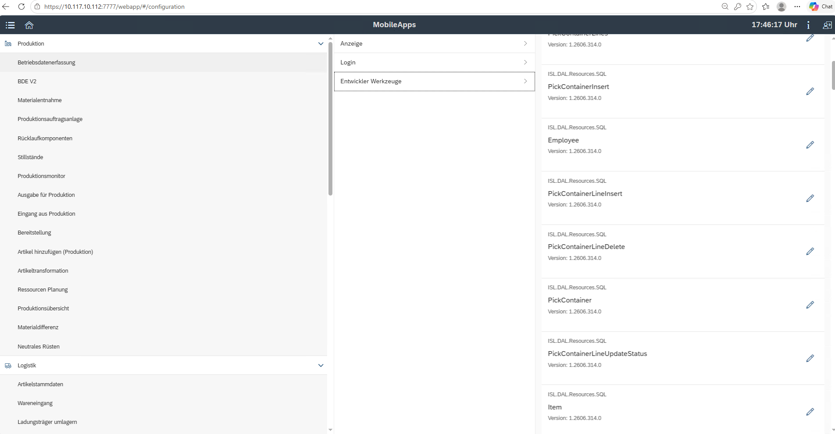Select BDE V2 menu entry
The width and height of the screenshot is (835, 434).
[164, 81]
